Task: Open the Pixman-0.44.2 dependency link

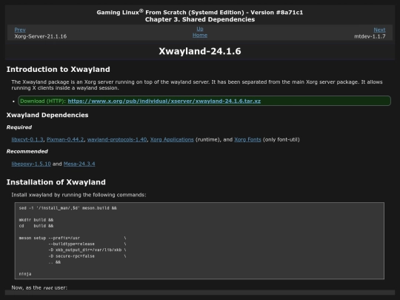Action: click(65, 139)
